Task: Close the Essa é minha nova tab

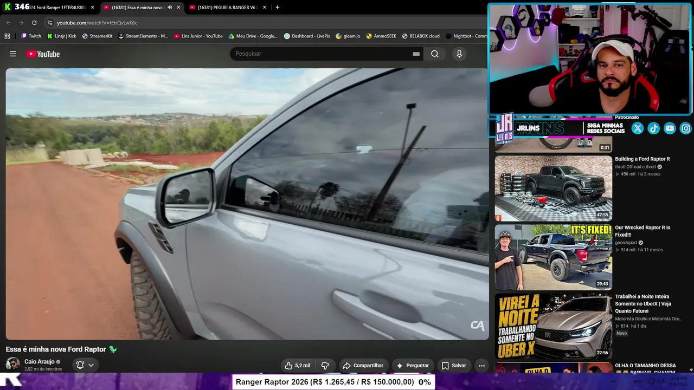Action: pos(178,8)
